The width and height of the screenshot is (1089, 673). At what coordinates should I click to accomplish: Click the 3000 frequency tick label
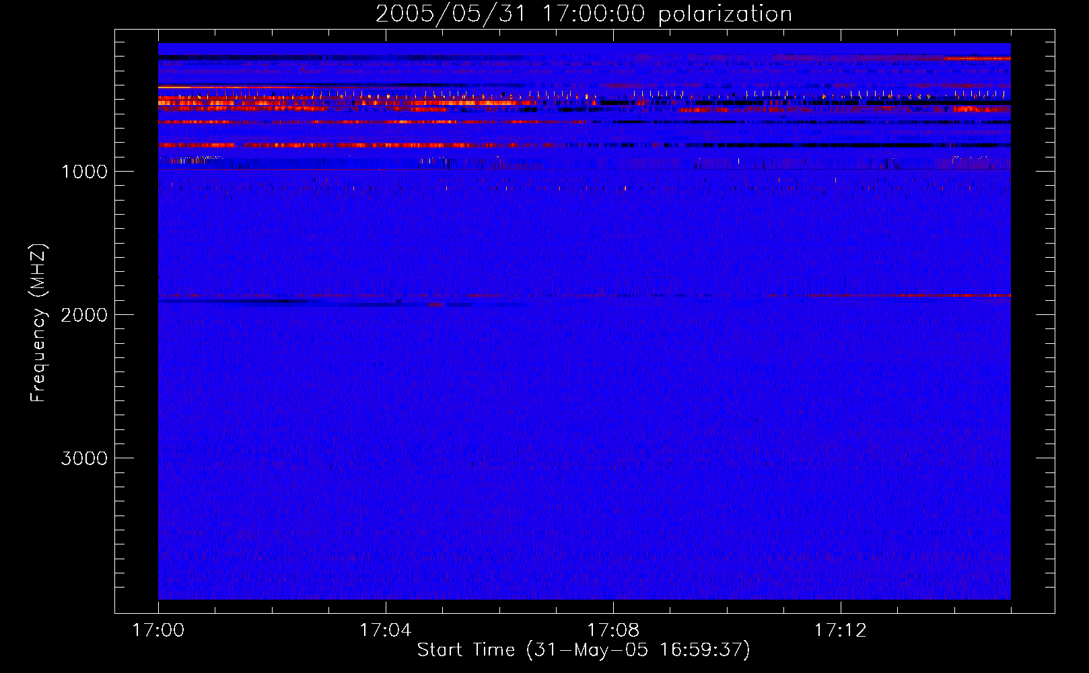click(84, 458)
